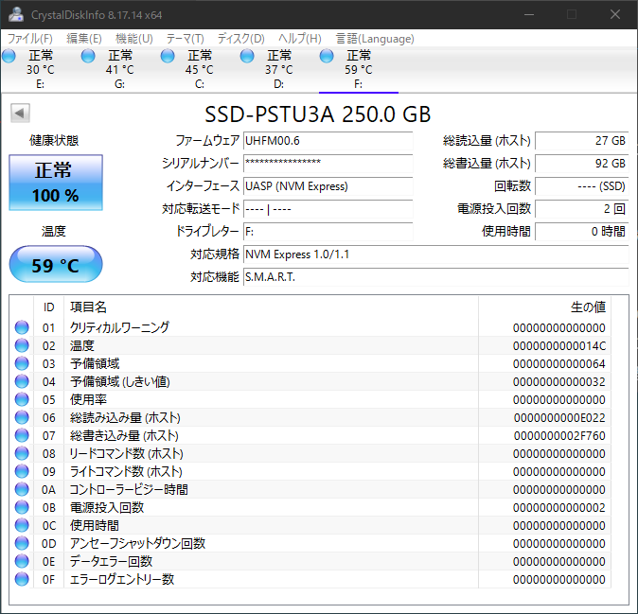Click raw value 0000000000032
The width and height of the screenshot is (638, 614).
pos(559,382)
